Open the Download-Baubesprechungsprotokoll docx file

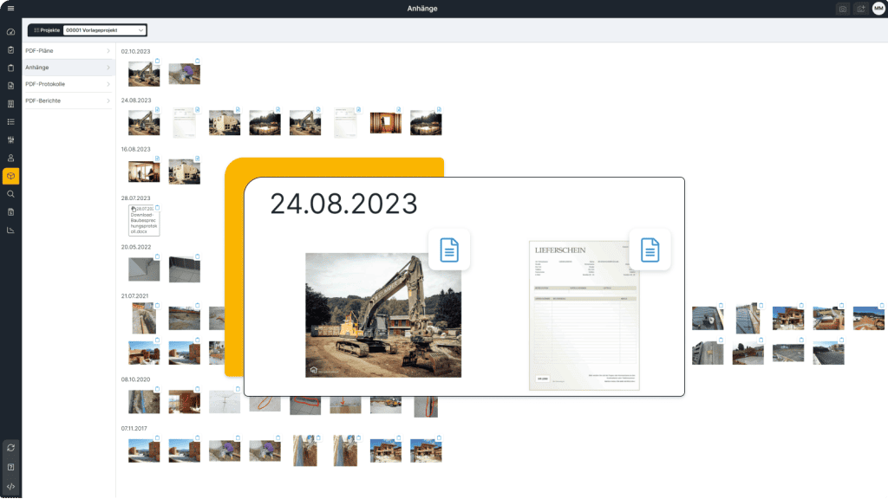143,219
